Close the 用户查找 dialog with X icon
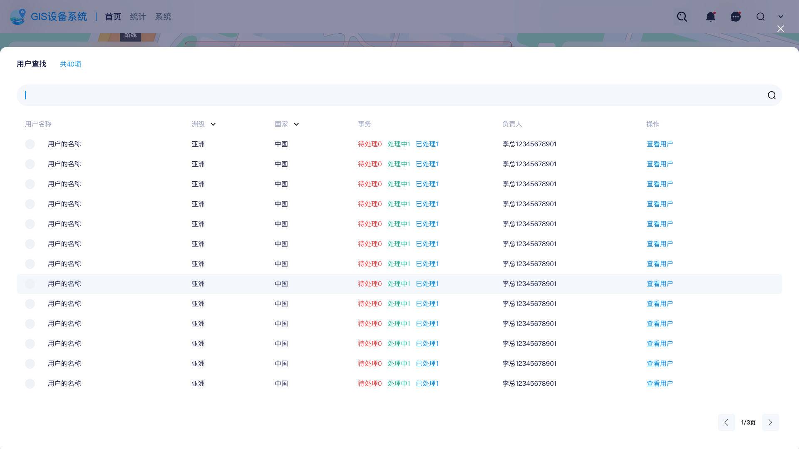799x449 pixels. click(x=780, y=29)
